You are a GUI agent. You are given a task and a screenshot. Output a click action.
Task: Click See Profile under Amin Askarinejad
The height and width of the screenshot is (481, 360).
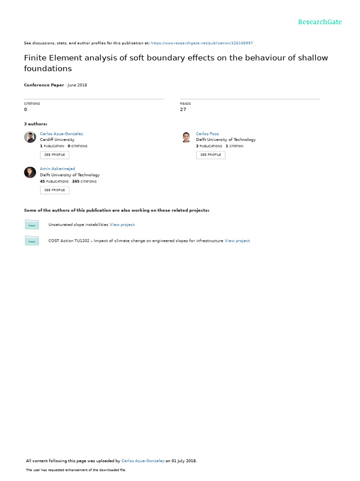[x=55, y=190]
